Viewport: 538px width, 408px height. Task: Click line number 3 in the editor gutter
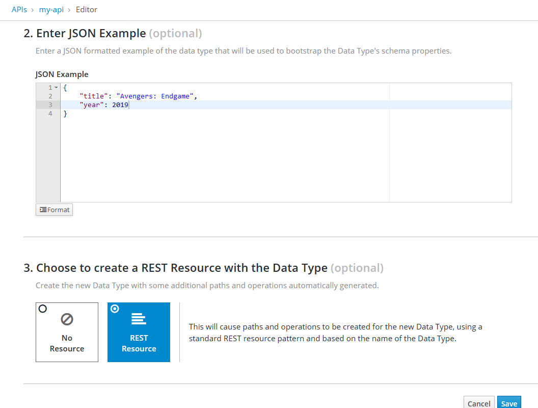click(x=49, y=105)
